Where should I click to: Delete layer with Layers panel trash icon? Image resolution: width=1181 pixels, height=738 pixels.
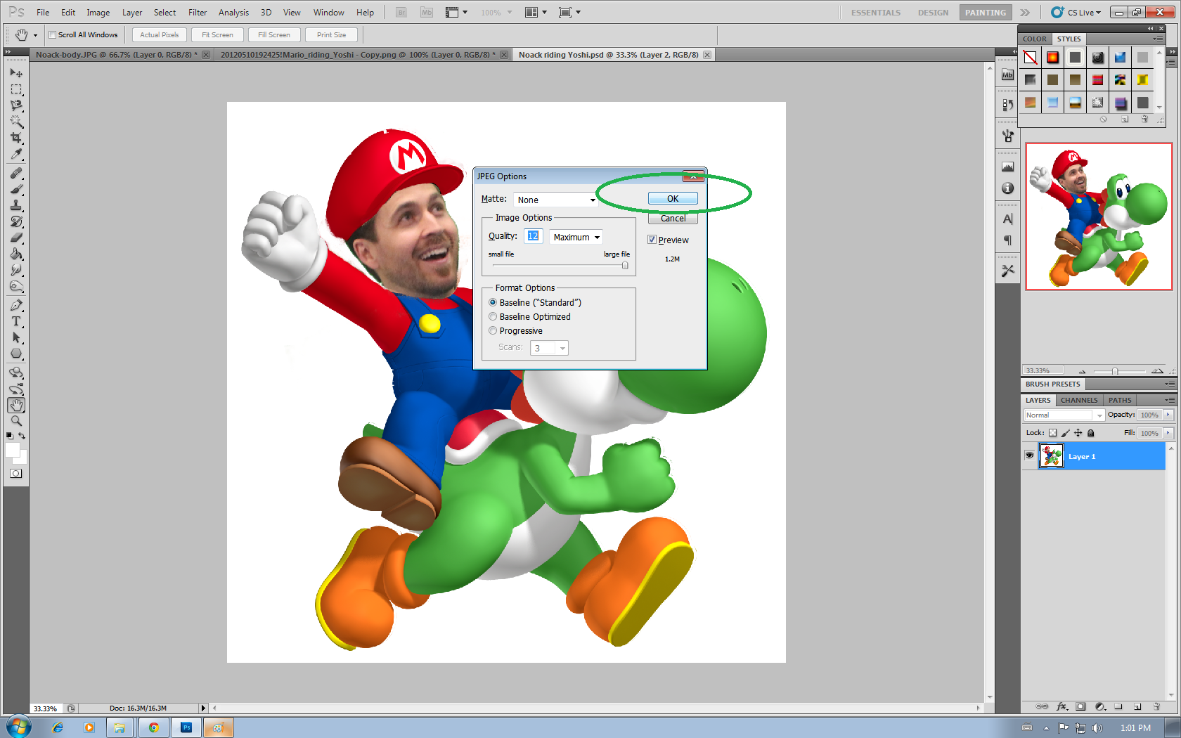(x=1156, y=706)
